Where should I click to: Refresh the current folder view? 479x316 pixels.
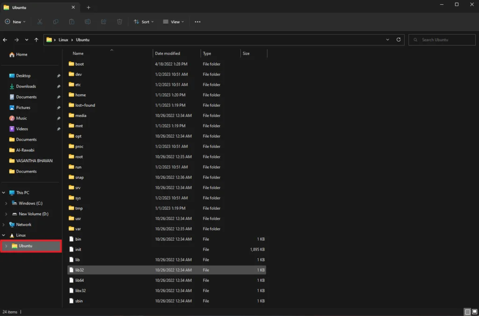(398, 40)
